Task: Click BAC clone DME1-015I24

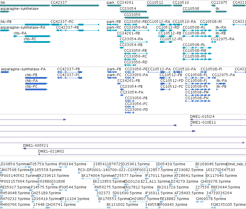Action: click(x=202, y=117)
